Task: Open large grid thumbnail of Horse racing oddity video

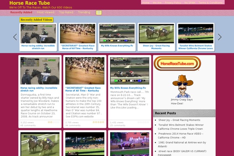Action: 40,71
